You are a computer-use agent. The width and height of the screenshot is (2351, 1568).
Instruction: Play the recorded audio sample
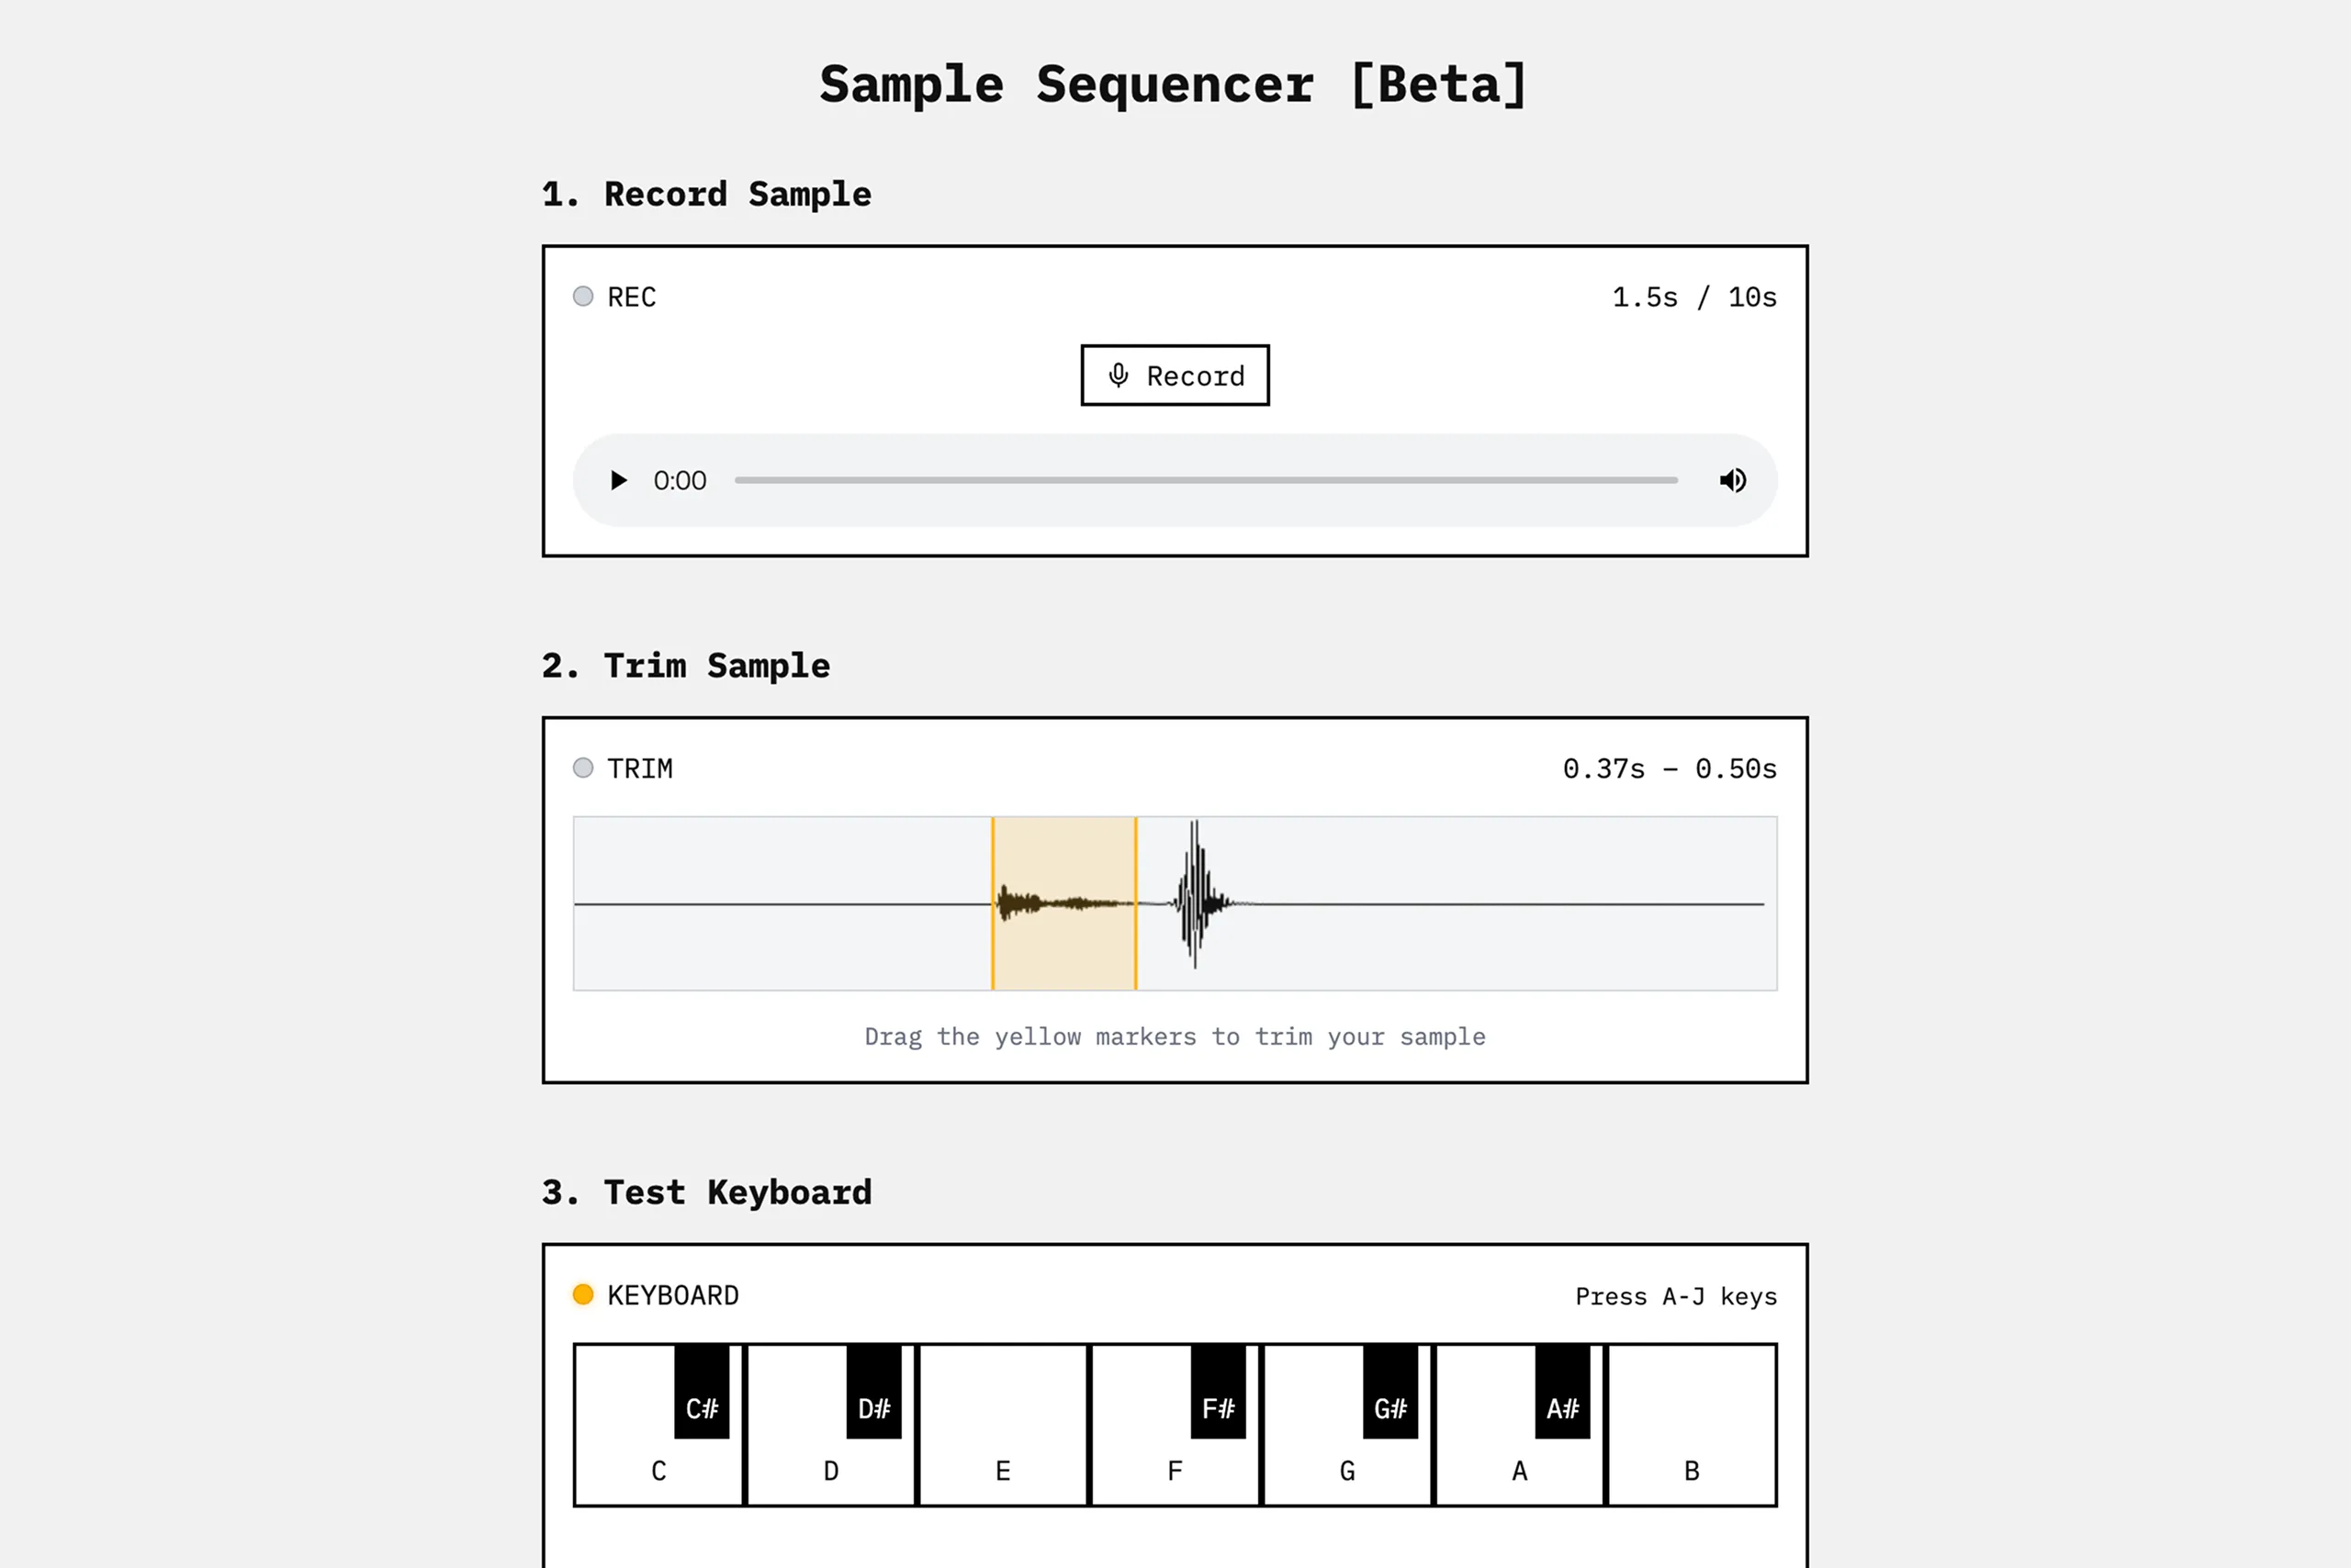coord(618,481)
